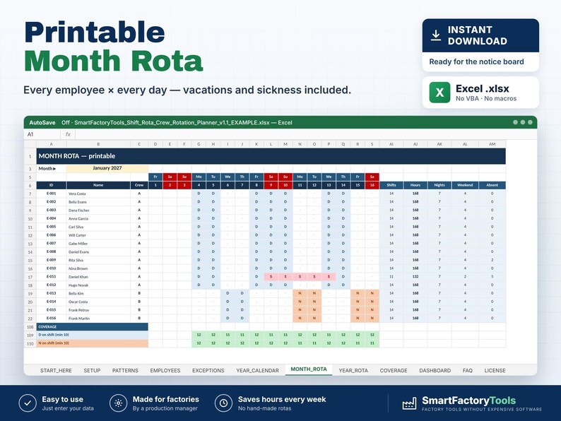The image size is (561, 421).
Task: Select the Bella Evans name cell
Action: [98, 202]
